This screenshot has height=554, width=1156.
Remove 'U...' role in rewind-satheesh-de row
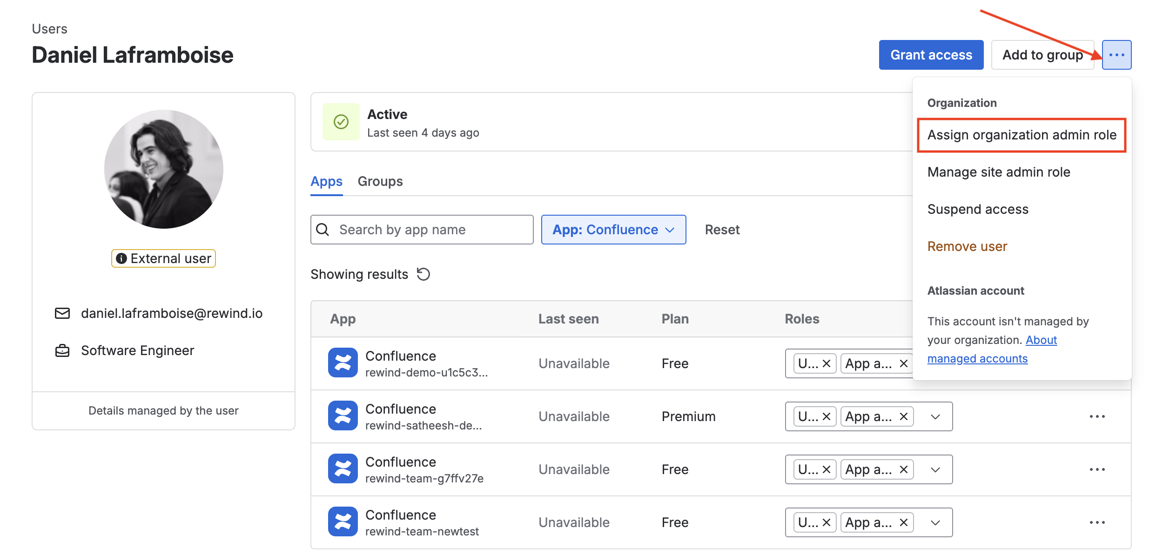[827, 416]
